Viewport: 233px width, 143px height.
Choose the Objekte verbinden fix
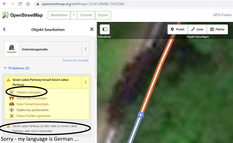point(28,92)
